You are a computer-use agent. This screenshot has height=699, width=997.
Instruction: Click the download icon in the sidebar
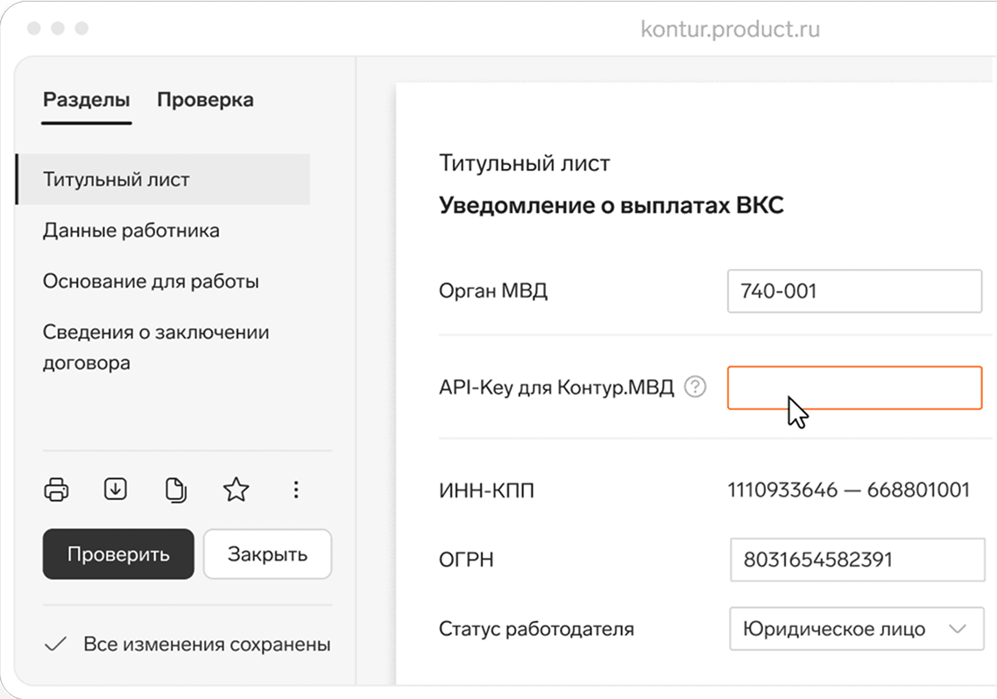[x=116, y=490]
